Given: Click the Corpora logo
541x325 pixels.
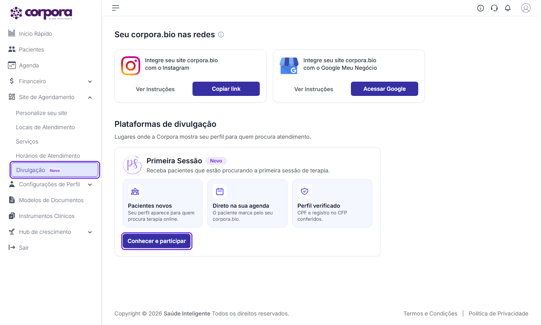Looking at the screenshot, I should (x=41, y=13).
